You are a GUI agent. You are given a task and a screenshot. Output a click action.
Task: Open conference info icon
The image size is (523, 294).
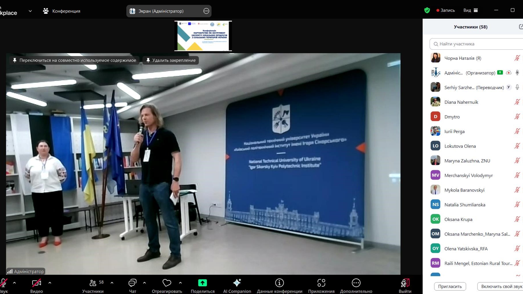coord(279,283)
